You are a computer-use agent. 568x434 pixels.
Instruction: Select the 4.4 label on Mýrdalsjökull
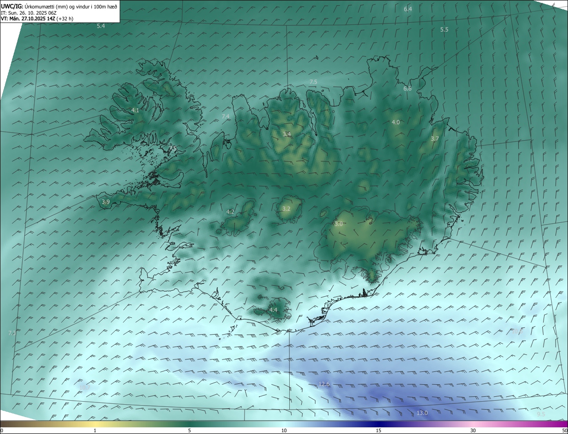pos(273,310)
